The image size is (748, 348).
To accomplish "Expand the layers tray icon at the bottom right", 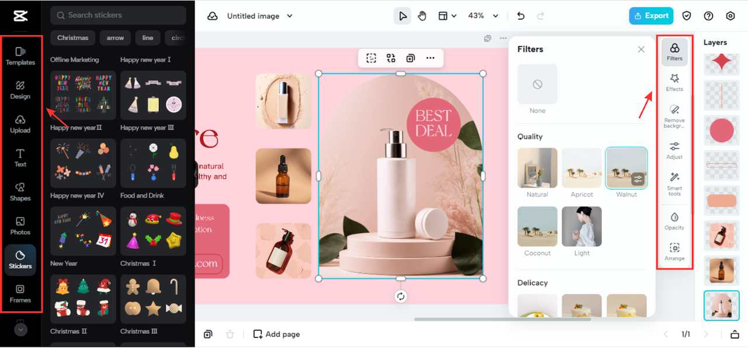I will click(x=735, y=334).
